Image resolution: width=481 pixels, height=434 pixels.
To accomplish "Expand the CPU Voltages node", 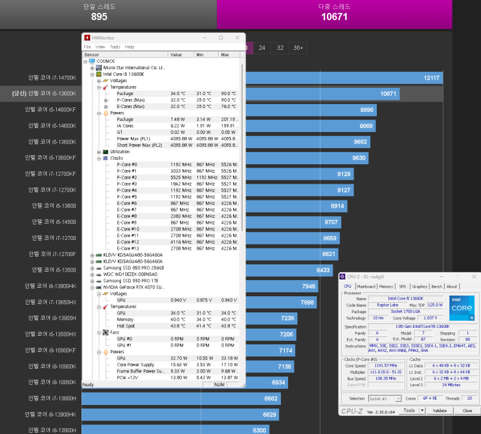I will pyautogui.click(x=99, y=81).
